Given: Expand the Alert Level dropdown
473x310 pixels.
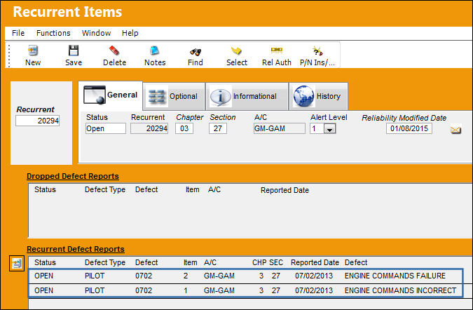Looking at the screenshot, I should (330, 129).
